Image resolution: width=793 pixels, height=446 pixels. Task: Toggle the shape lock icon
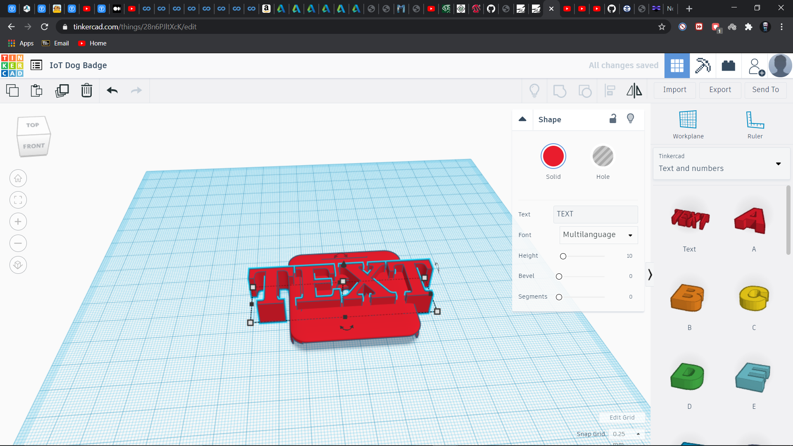(613, 119)
